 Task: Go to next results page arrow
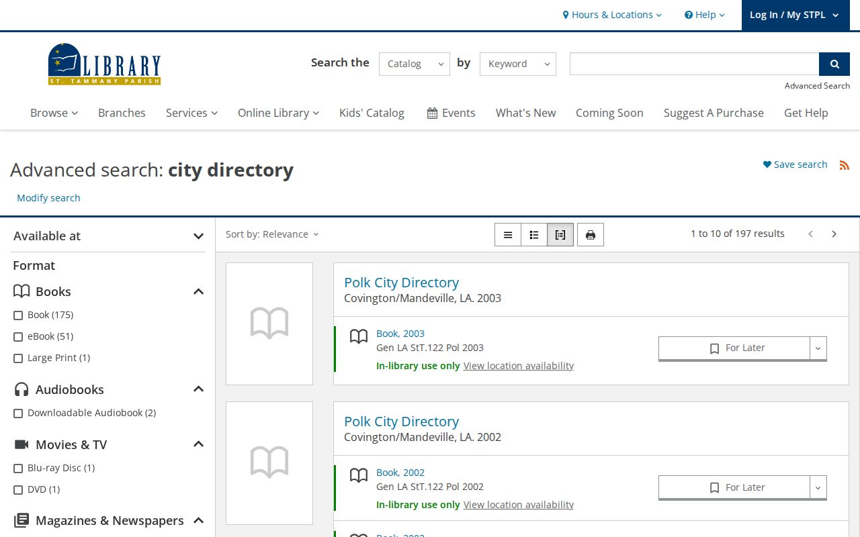[834, 234]
